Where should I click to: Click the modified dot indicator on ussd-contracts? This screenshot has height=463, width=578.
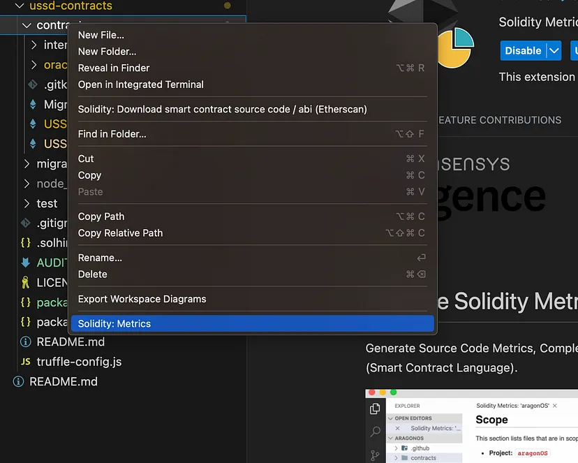tap(228, 5)
